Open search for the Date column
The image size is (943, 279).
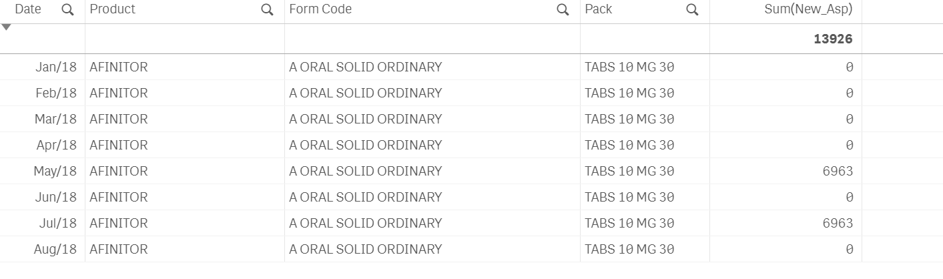pyautogui.click(x=67, y=10)
